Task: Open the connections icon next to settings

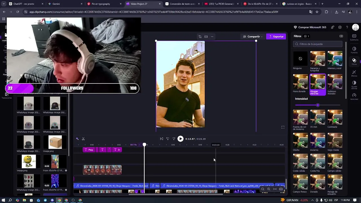Action: 333,27
